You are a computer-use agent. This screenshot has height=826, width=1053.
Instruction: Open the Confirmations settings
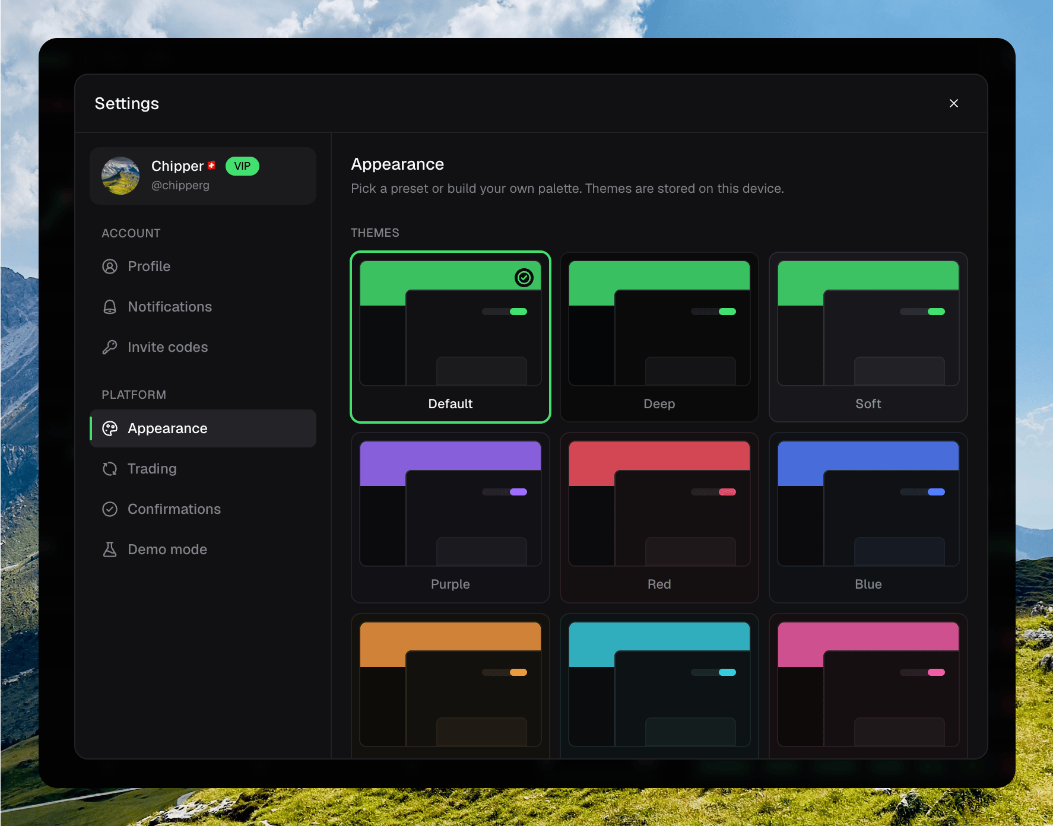coord(203,509)
